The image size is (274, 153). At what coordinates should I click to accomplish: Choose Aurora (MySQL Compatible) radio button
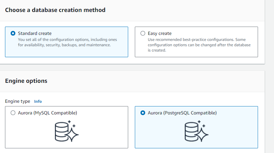pos(13,113)
